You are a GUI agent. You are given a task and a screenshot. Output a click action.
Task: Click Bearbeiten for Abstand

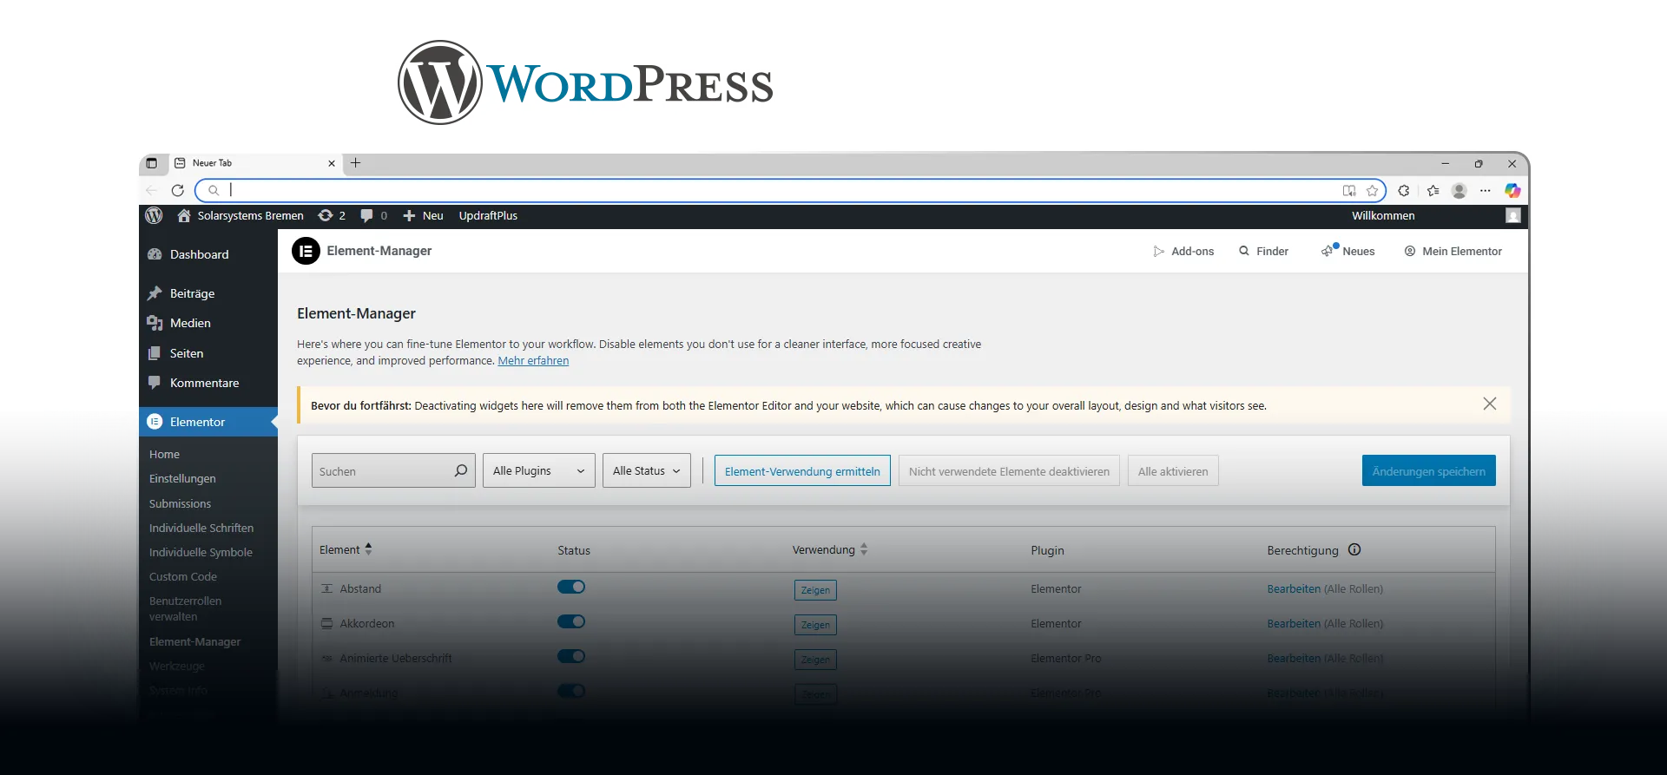point(1294,588)
